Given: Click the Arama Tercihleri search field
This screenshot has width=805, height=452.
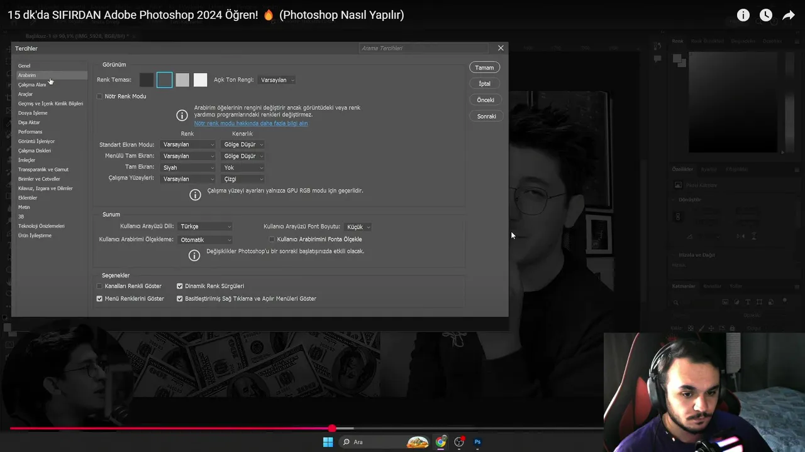Looking at the screenshot, I should point(424,48).
